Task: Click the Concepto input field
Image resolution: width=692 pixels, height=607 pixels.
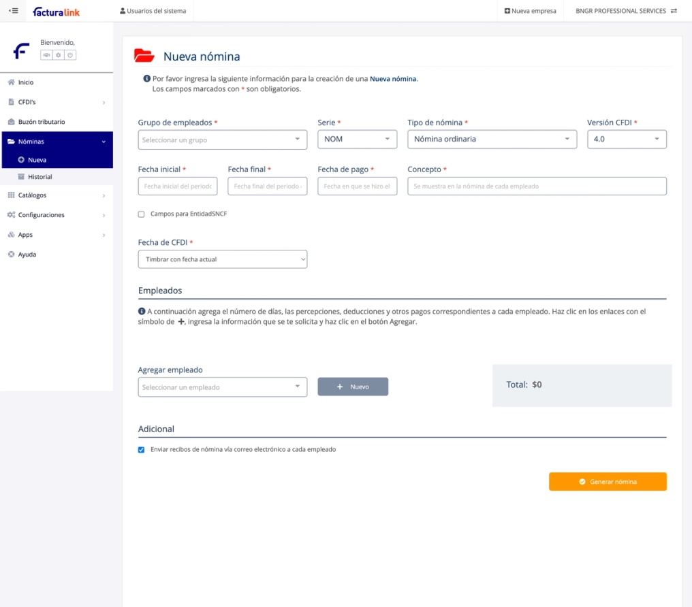Action: point(537,186)
